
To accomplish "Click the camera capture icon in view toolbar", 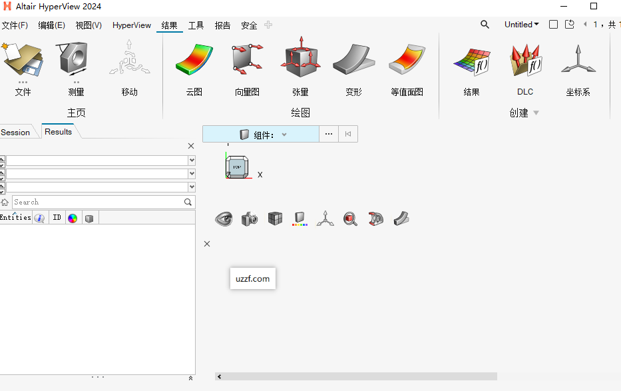I will [250, 218].
